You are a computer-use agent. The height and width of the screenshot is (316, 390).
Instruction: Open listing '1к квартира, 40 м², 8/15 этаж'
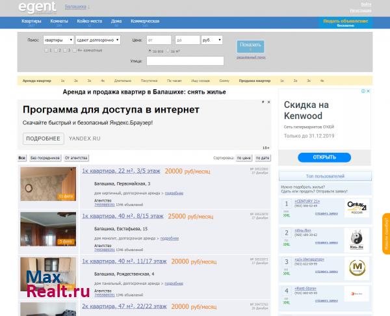(x=123, y=217)
